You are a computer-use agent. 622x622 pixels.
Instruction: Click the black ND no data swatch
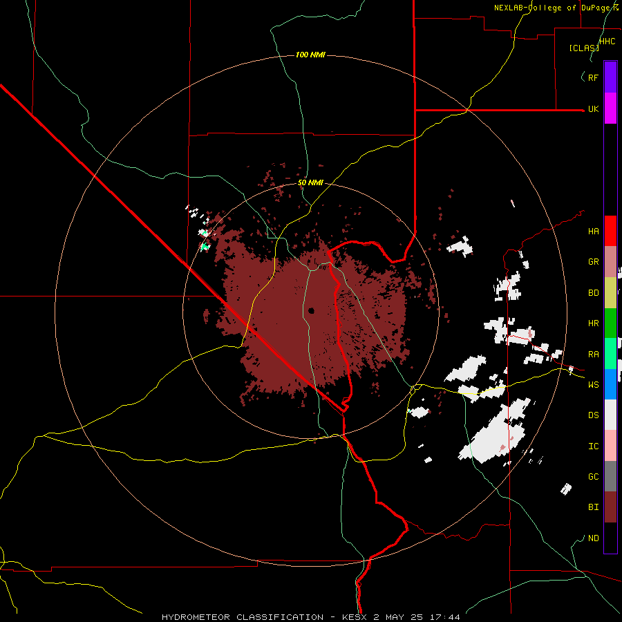pyautogui.click(x=610, y=538)
